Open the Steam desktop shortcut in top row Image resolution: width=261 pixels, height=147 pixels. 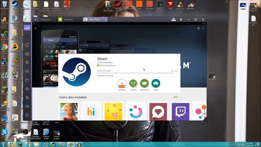[15, 5]
